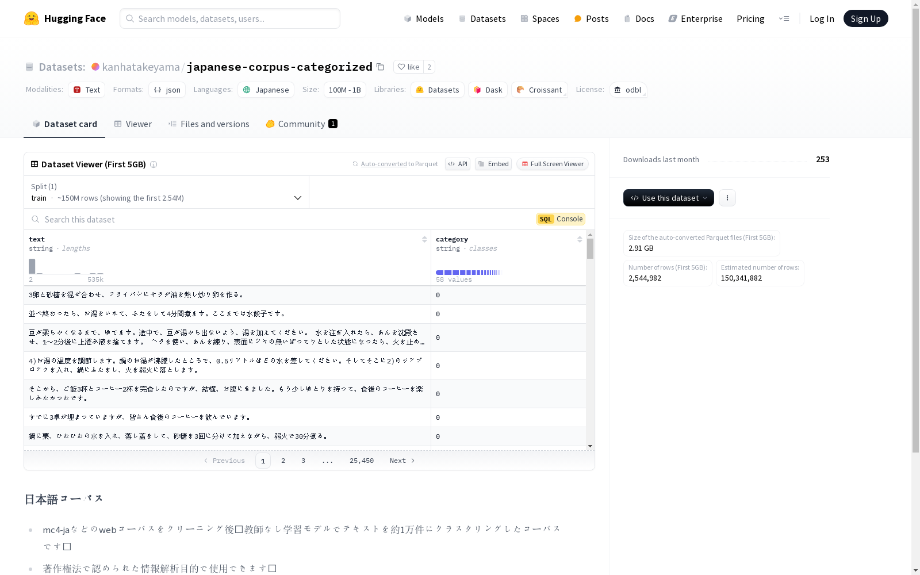
Task: Click the Parquet file size 2.91 GB
Action: point(641,248)
